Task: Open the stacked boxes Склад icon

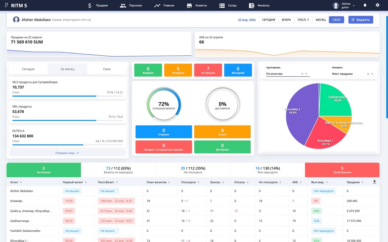Action: click(x=222, y=5)
